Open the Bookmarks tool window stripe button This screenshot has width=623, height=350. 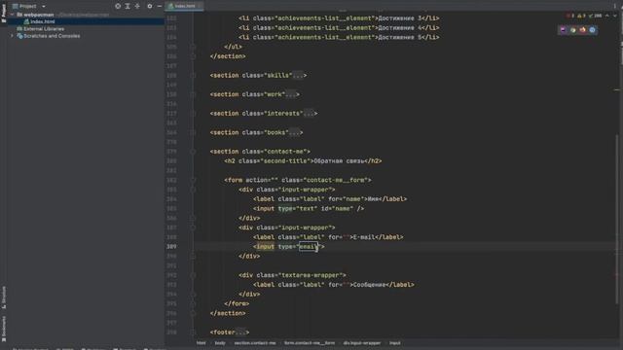click(4, 329)
